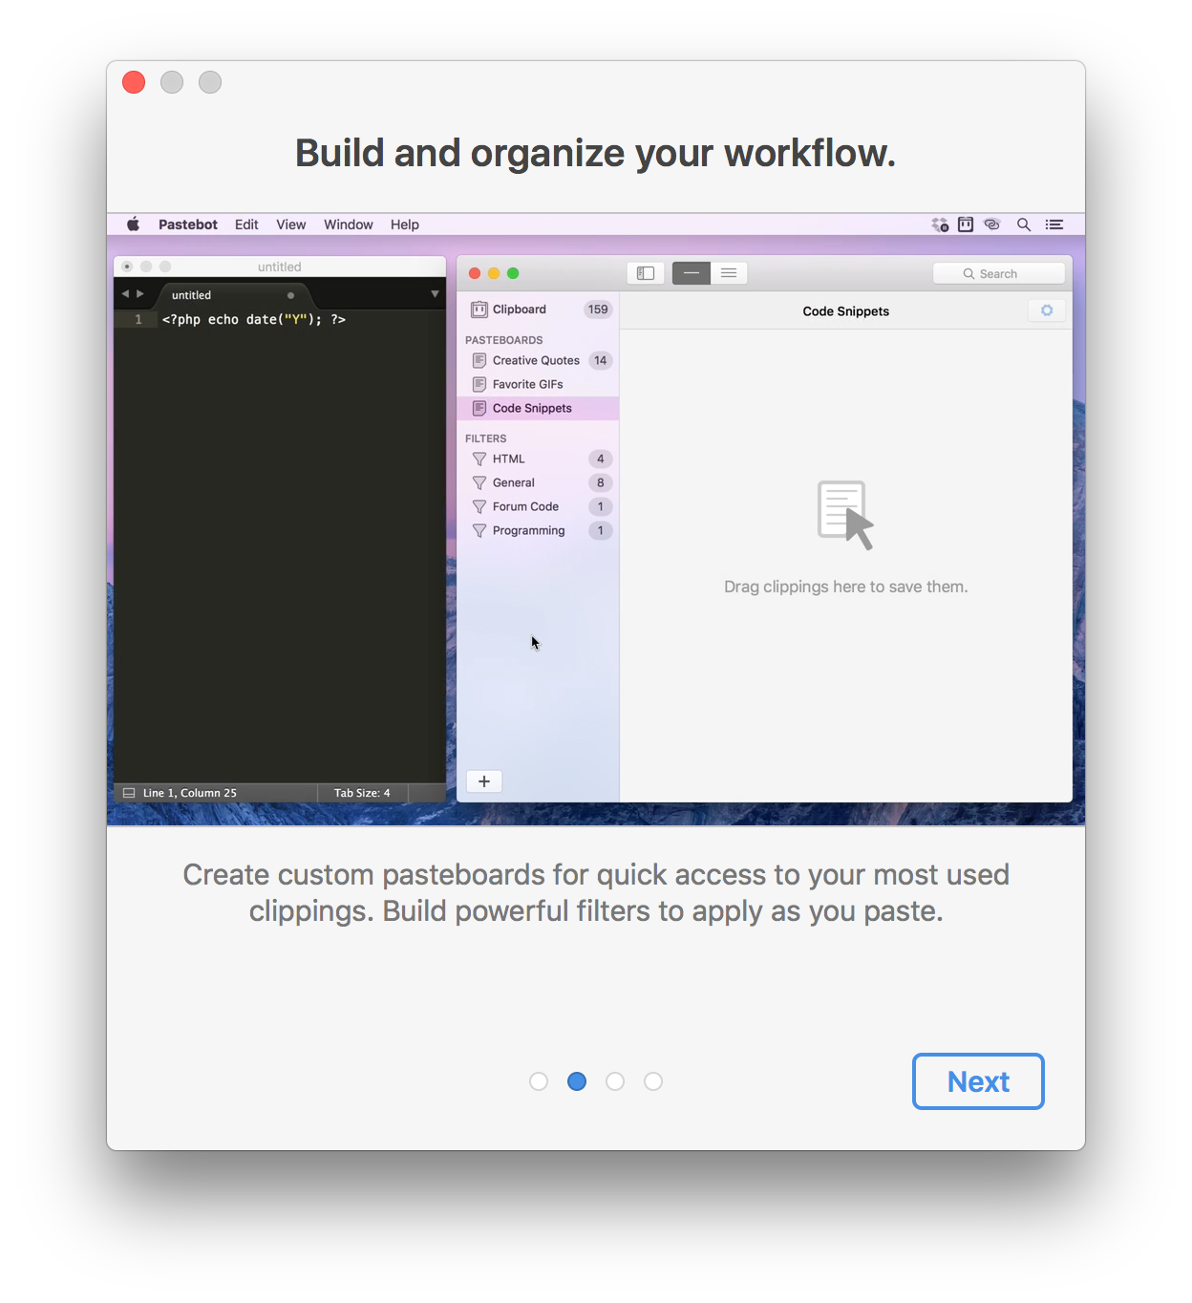Select the Code Snippets pasteboard
This screenshot has width=1192, height=1303.
pos(539,408)
